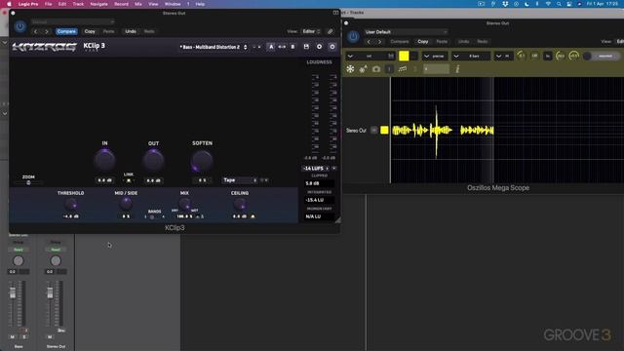Open the Navigate menu
The height and width of the screenshot is (351, 624).
click(98, 4)
